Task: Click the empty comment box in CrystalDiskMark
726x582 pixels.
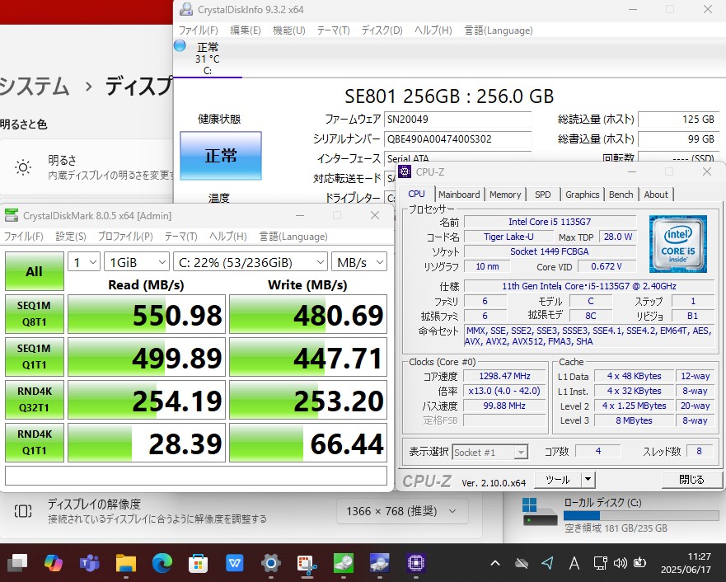Action: click(x=196, y=476)
